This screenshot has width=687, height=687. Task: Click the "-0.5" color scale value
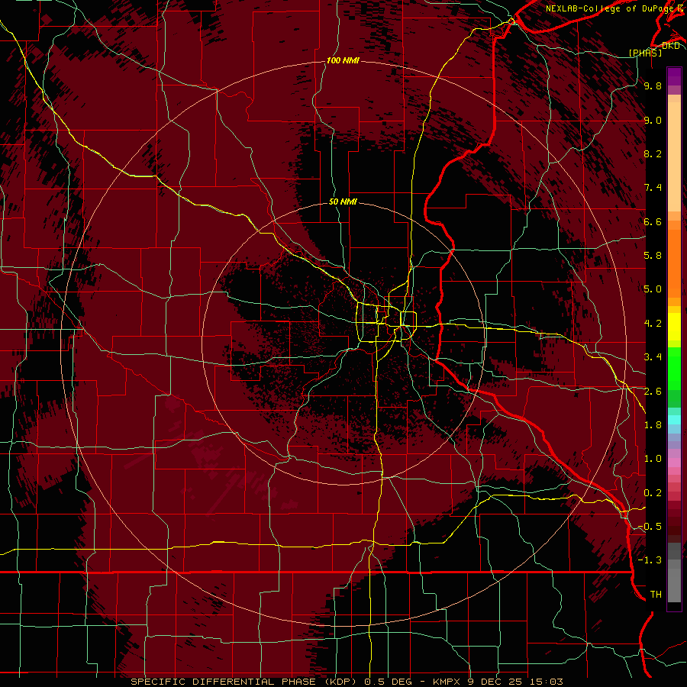coord(650,527)
